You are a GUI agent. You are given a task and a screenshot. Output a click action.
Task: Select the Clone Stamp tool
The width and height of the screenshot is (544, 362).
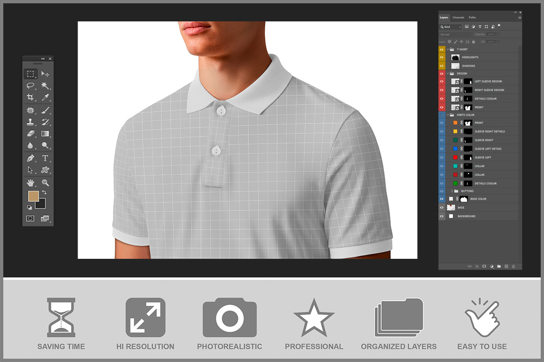[x=30, y=122]
